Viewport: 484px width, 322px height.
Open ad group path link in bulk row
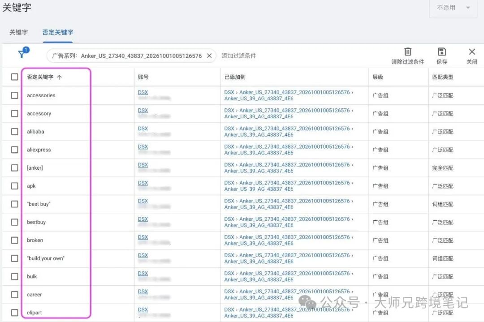pos(289,276)
